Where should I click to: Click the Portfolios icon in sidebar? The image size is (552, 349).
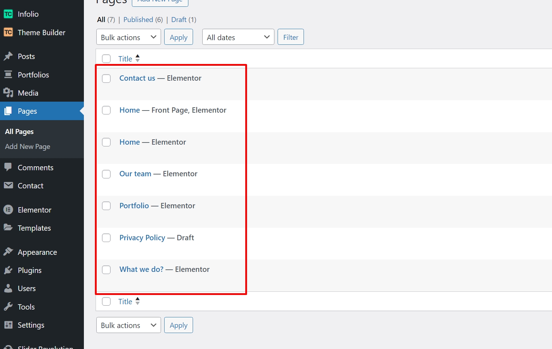click(x=8, y=75)
